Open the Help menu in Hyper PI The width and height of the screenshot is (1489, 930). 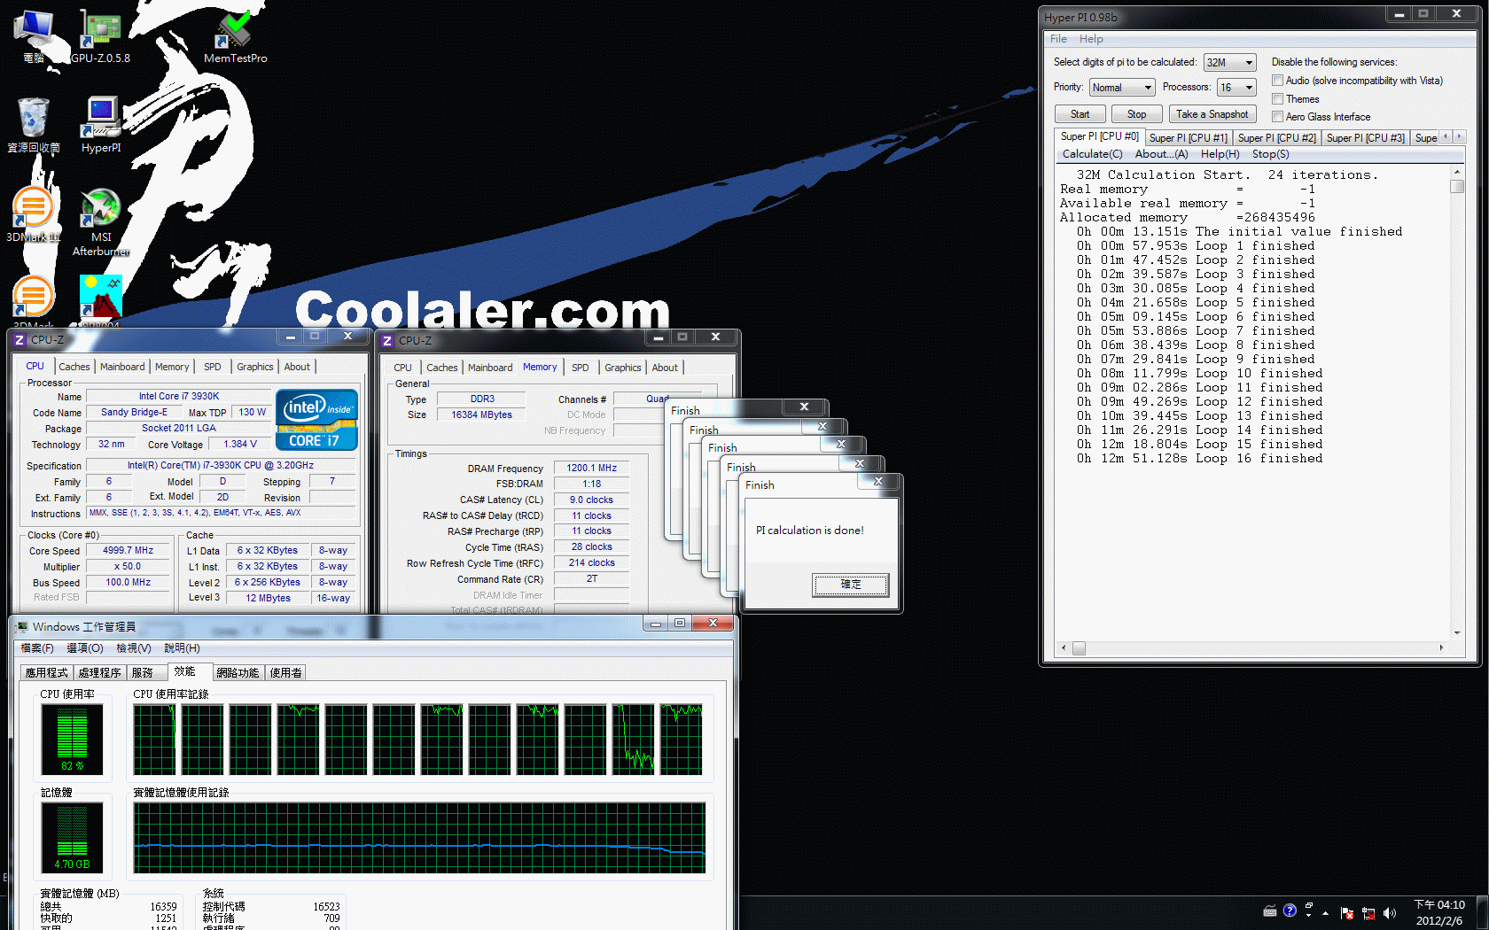point(1091,39)
